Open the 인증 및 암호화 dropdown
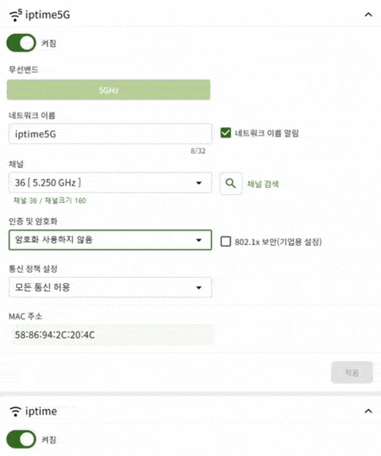 pos(110,240)
